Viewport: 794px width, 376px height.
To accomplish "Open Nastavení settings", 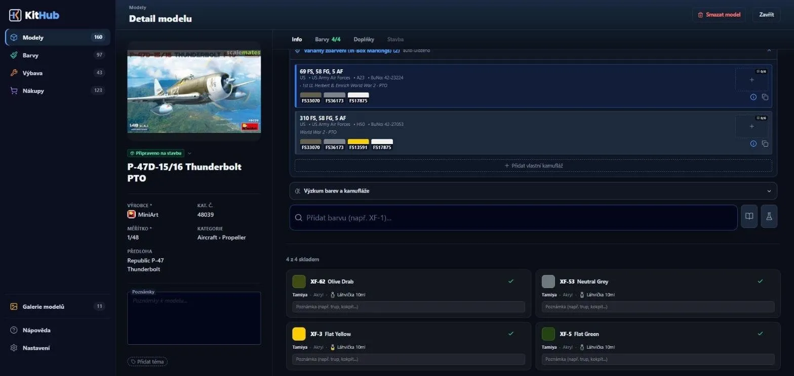I will click(x=58, y=348).
